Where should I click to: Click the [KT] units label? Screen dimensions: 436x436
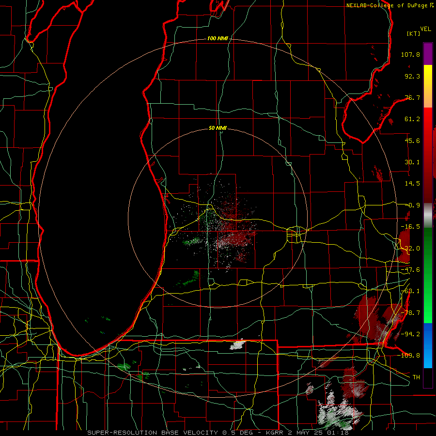[x=413, y=33]
